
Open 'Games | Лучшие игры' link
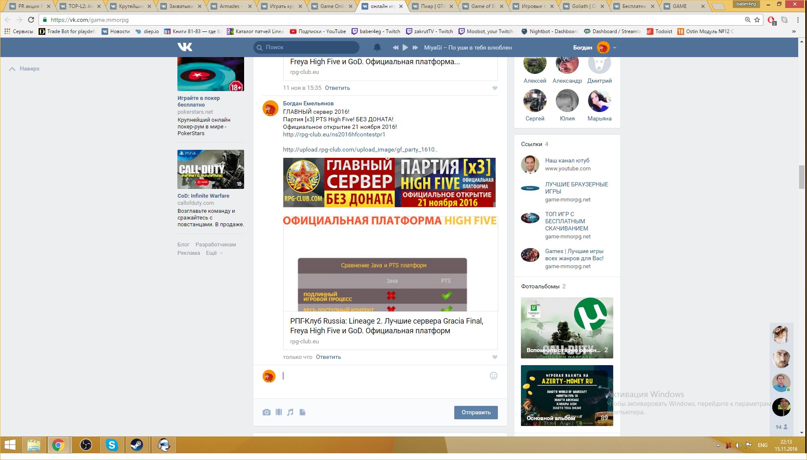click(x=574, y=255)
